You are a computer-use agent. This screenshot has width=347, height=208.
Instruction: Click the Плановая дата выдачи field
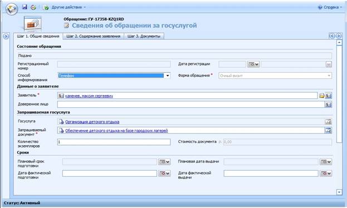(271, 162)
